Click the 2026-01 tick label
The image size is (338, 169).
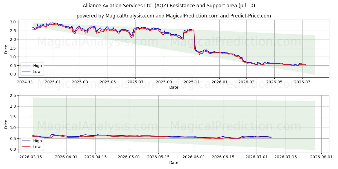[219, 82]
